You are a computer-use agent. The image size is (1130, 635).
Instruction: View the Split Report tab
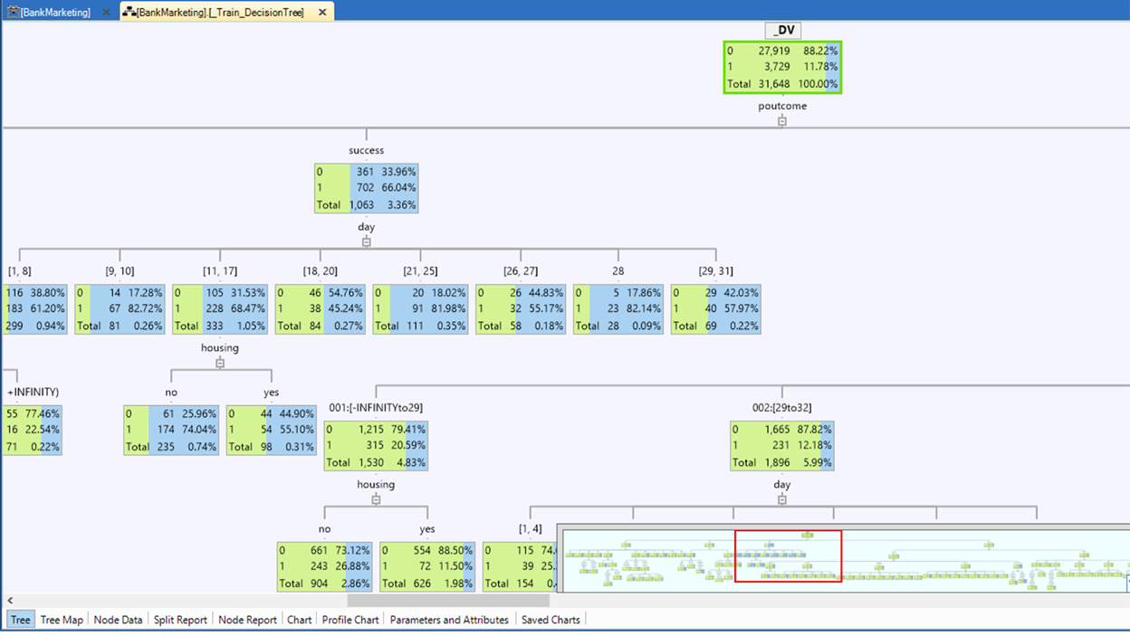click(179, 620)
